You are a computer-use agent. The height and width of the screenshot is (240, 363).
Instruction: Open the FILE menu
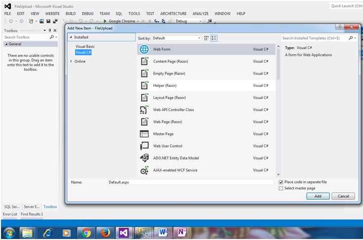7,14
